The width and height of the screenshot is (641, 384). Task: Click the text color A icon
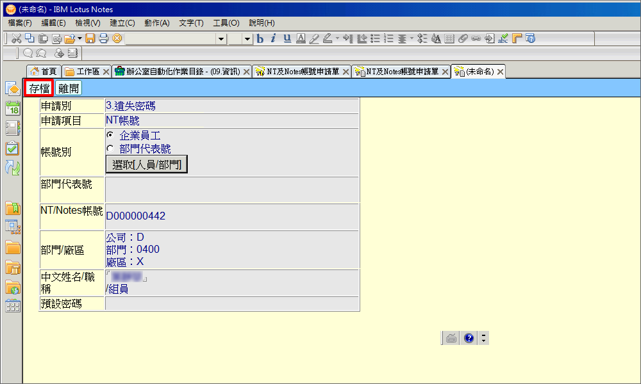[301, 38]
